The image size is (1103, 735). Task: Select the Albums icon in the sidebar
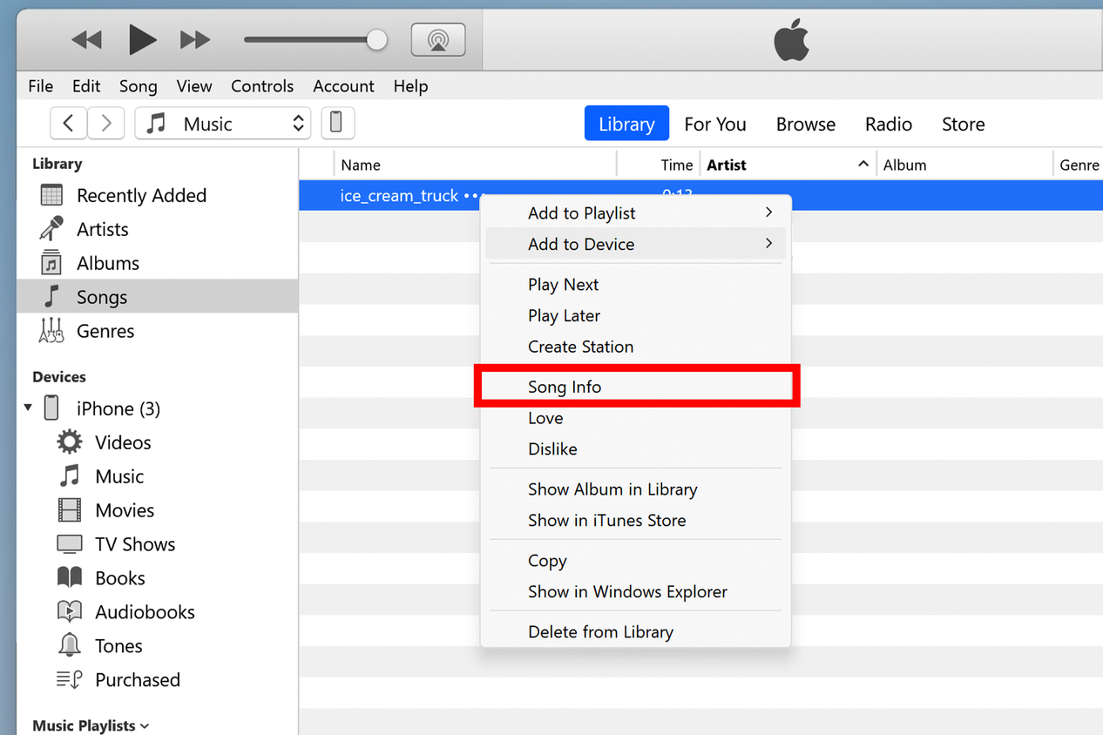(51, 263)
